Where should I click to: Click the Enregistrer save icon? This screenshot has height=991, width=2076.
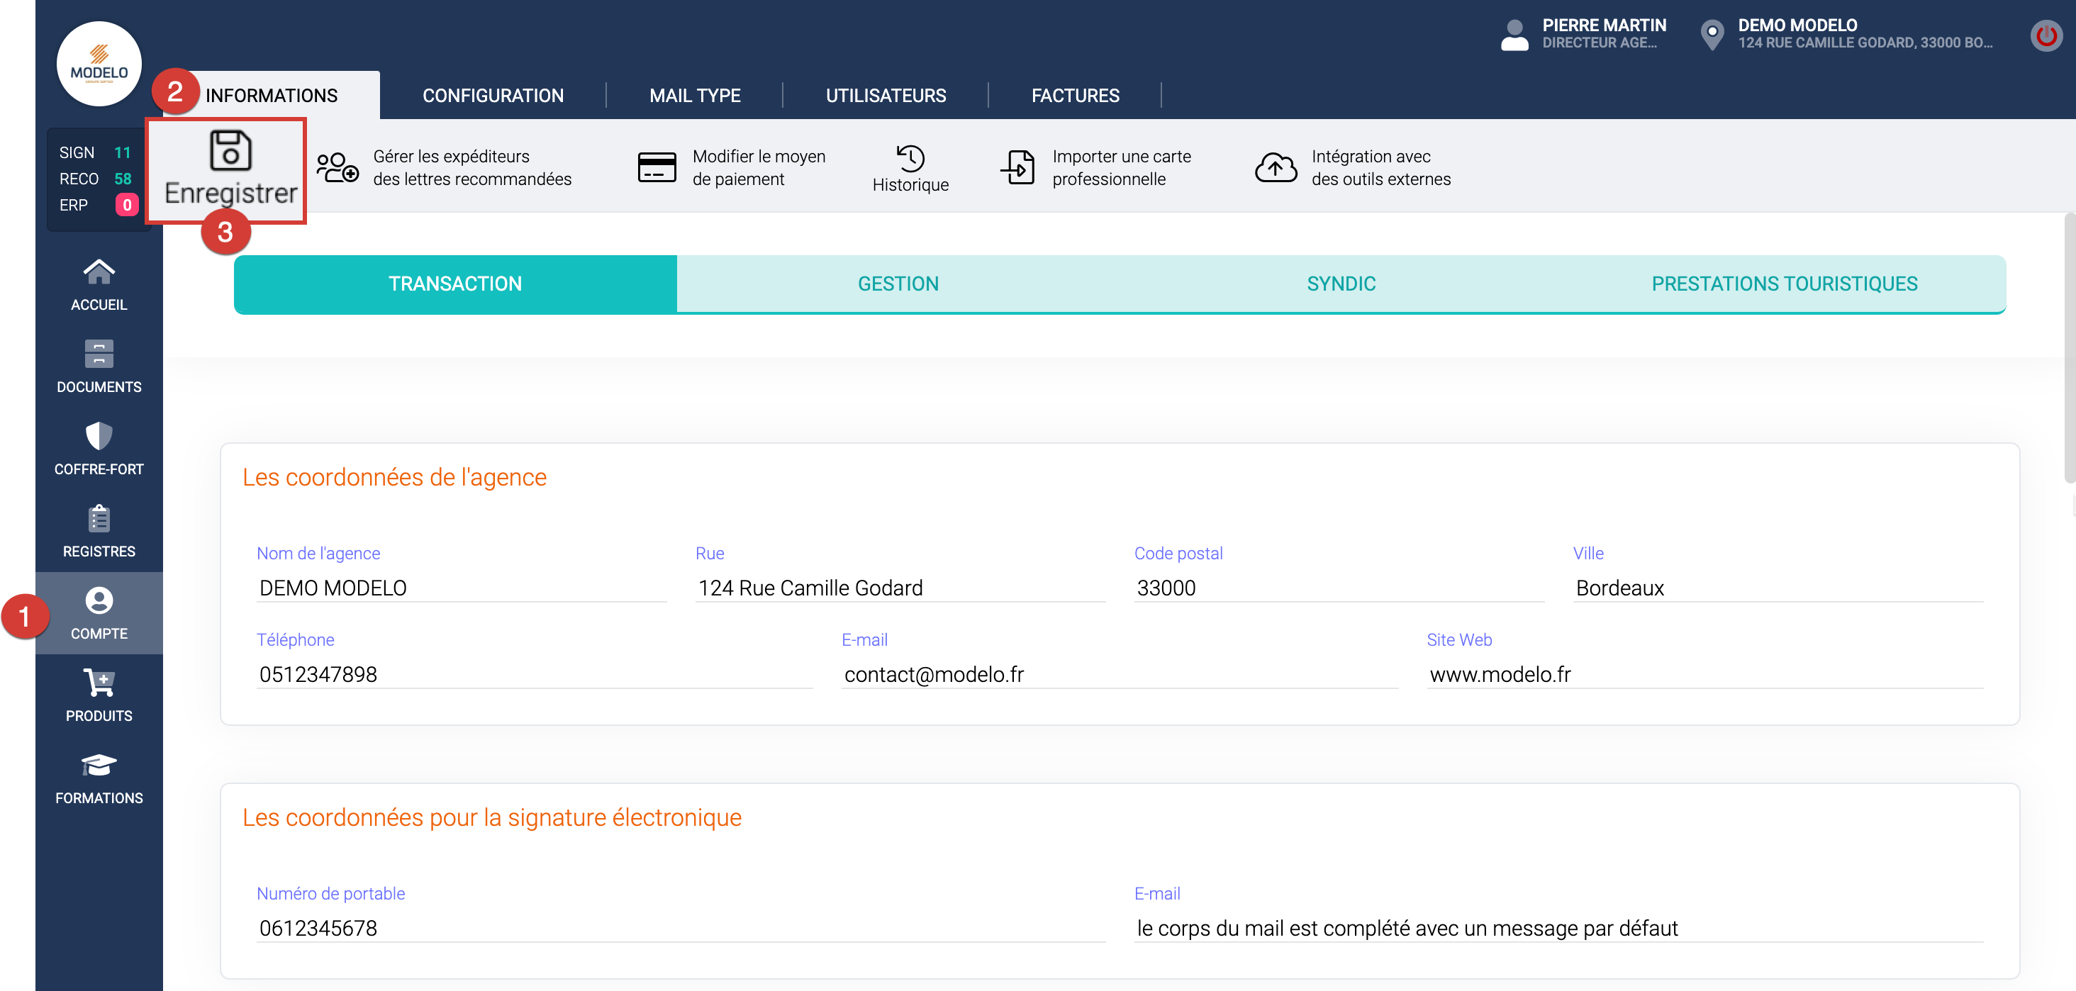(x=230, y=151)
